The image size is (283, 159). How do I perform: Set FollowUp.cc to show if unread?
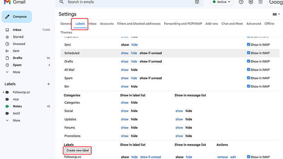pos(151,157)
